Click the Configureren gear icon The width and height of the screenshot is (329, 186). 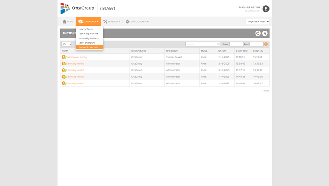coord(127,21)
